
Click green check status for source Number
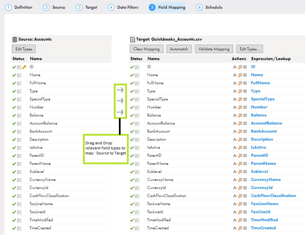click(x=14, y=107)
